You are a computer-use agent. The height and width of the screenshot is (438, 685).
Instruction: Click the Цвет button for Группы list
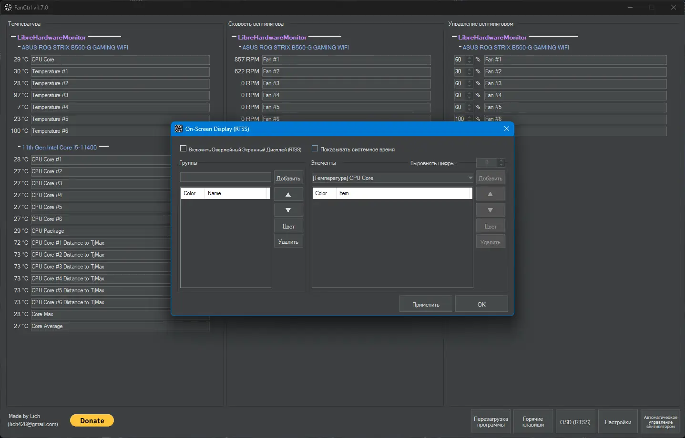(x=288, y=227)
